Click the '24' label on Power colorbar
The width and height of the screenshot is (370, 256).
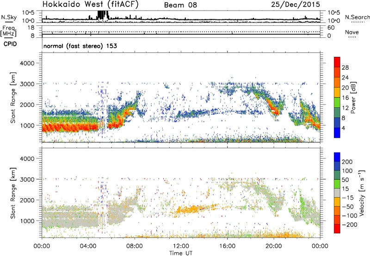(x=345, y=78)
